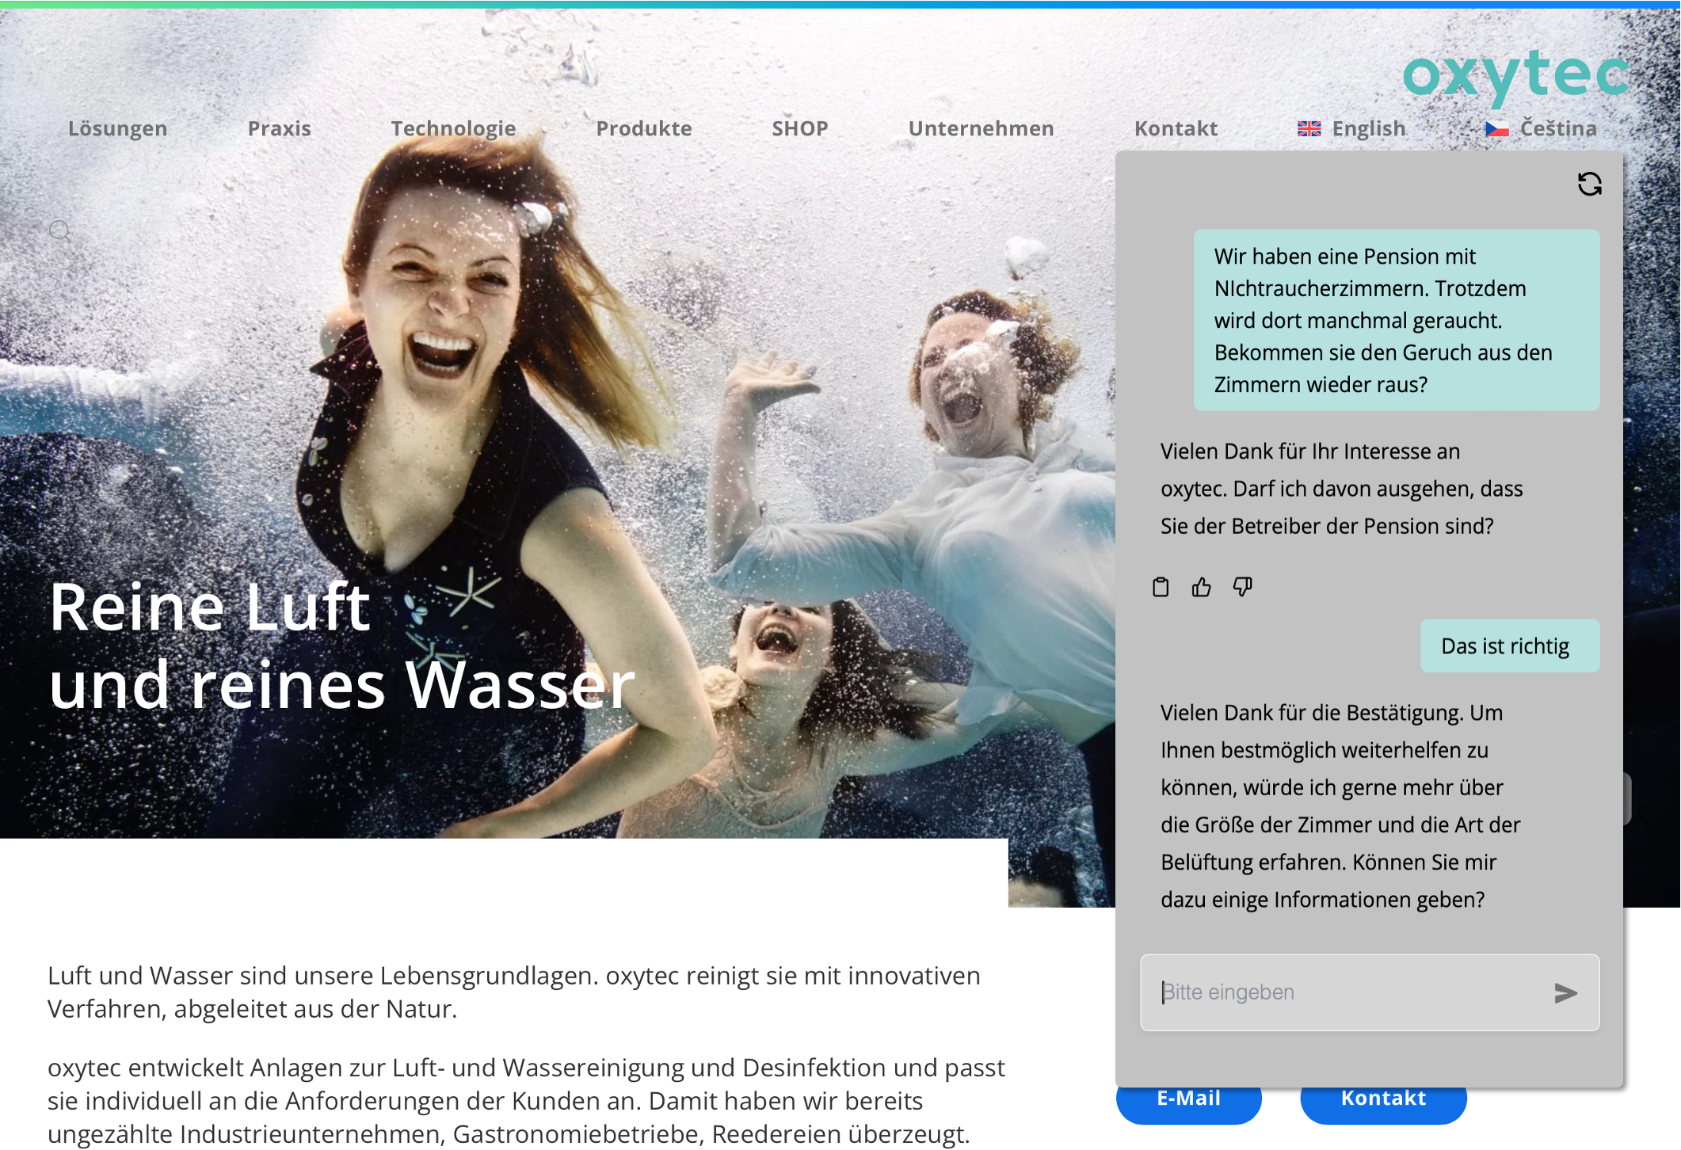Click the chat refresh/reset icon
This screenshot has width=1681, height=1150.
[x=1589, y=184]
